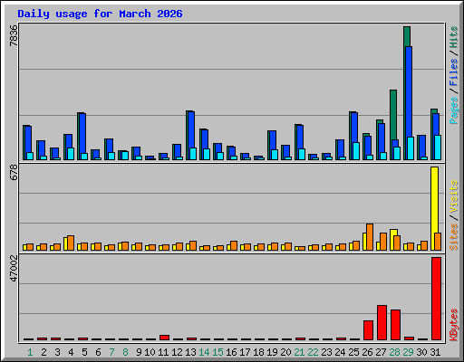Click the red KBytes bar for day 27

[x=382, y=322]
